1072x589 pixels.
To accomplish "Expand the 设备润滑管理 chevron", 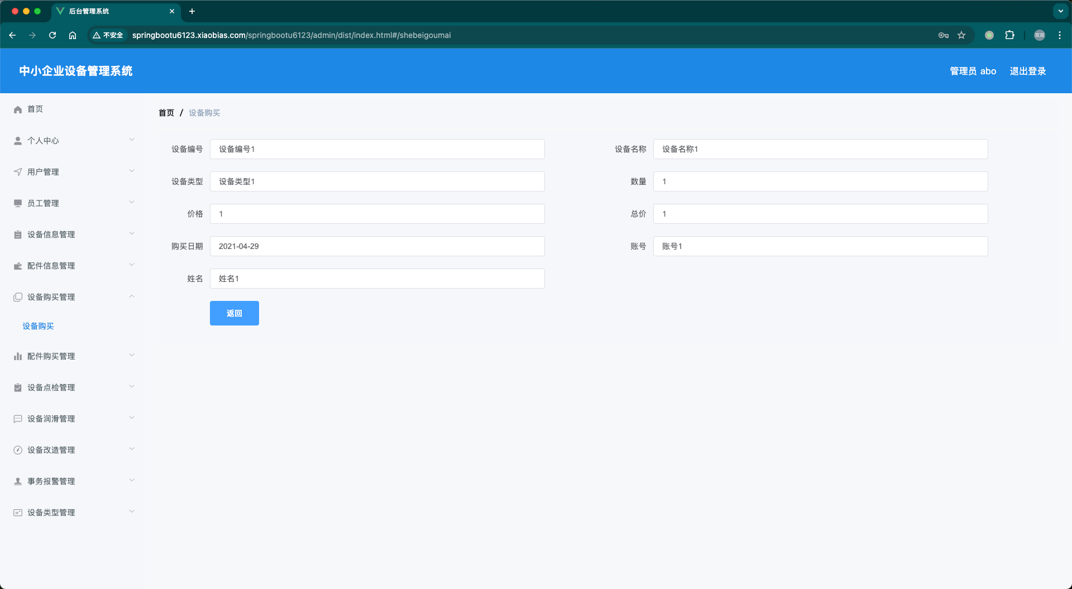I will click(132, 418).
